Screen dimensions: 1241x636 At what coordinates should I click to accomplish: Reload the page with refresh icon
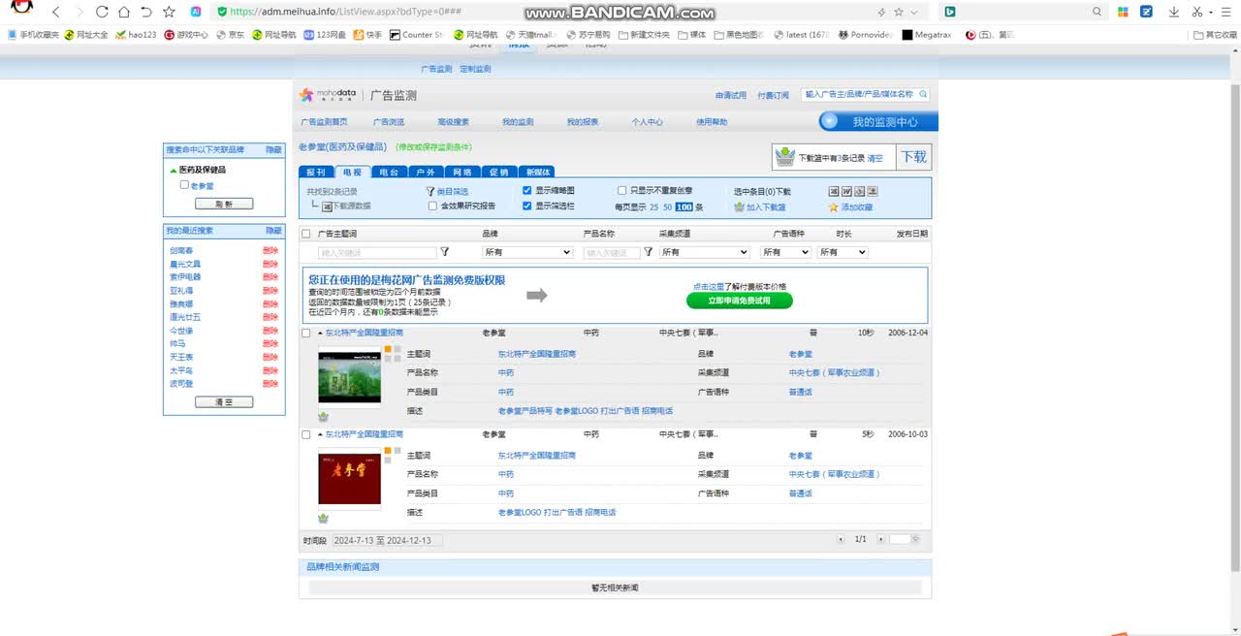click(x=102, y=12)
